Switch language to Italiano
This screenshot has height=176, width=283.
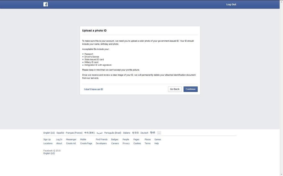(127, 133)
